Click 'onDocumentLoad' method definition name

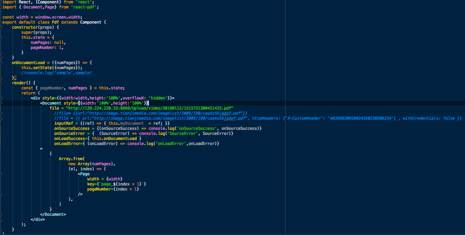28,63
